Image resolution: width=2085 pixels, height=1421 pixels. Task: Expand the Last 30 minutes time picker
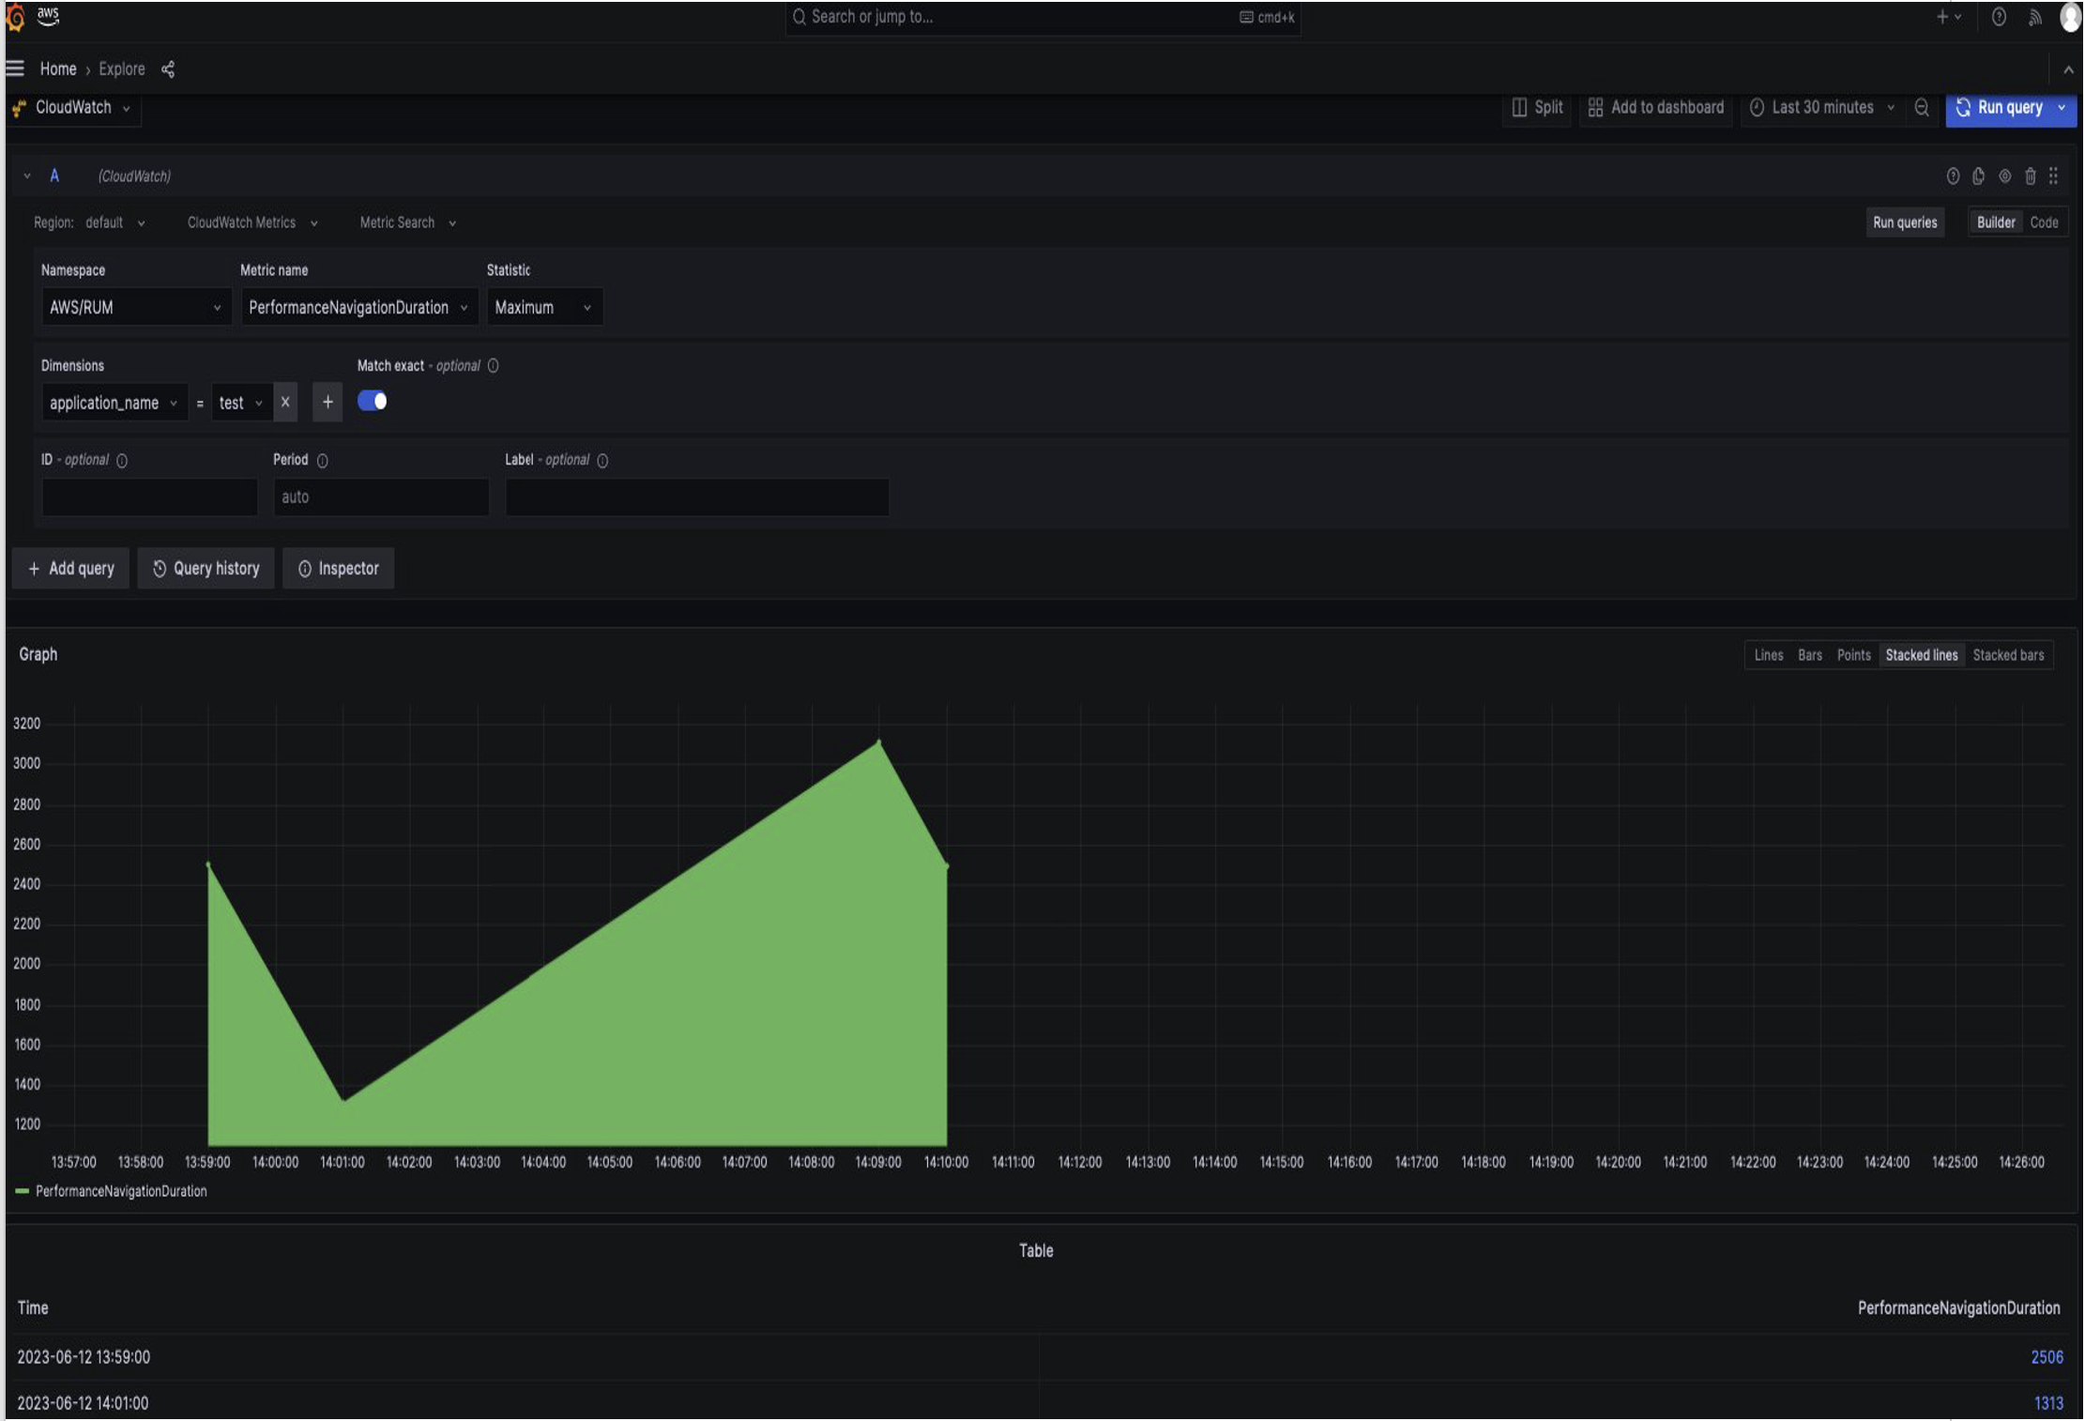pyautogui.click(x=1819, y=107)
